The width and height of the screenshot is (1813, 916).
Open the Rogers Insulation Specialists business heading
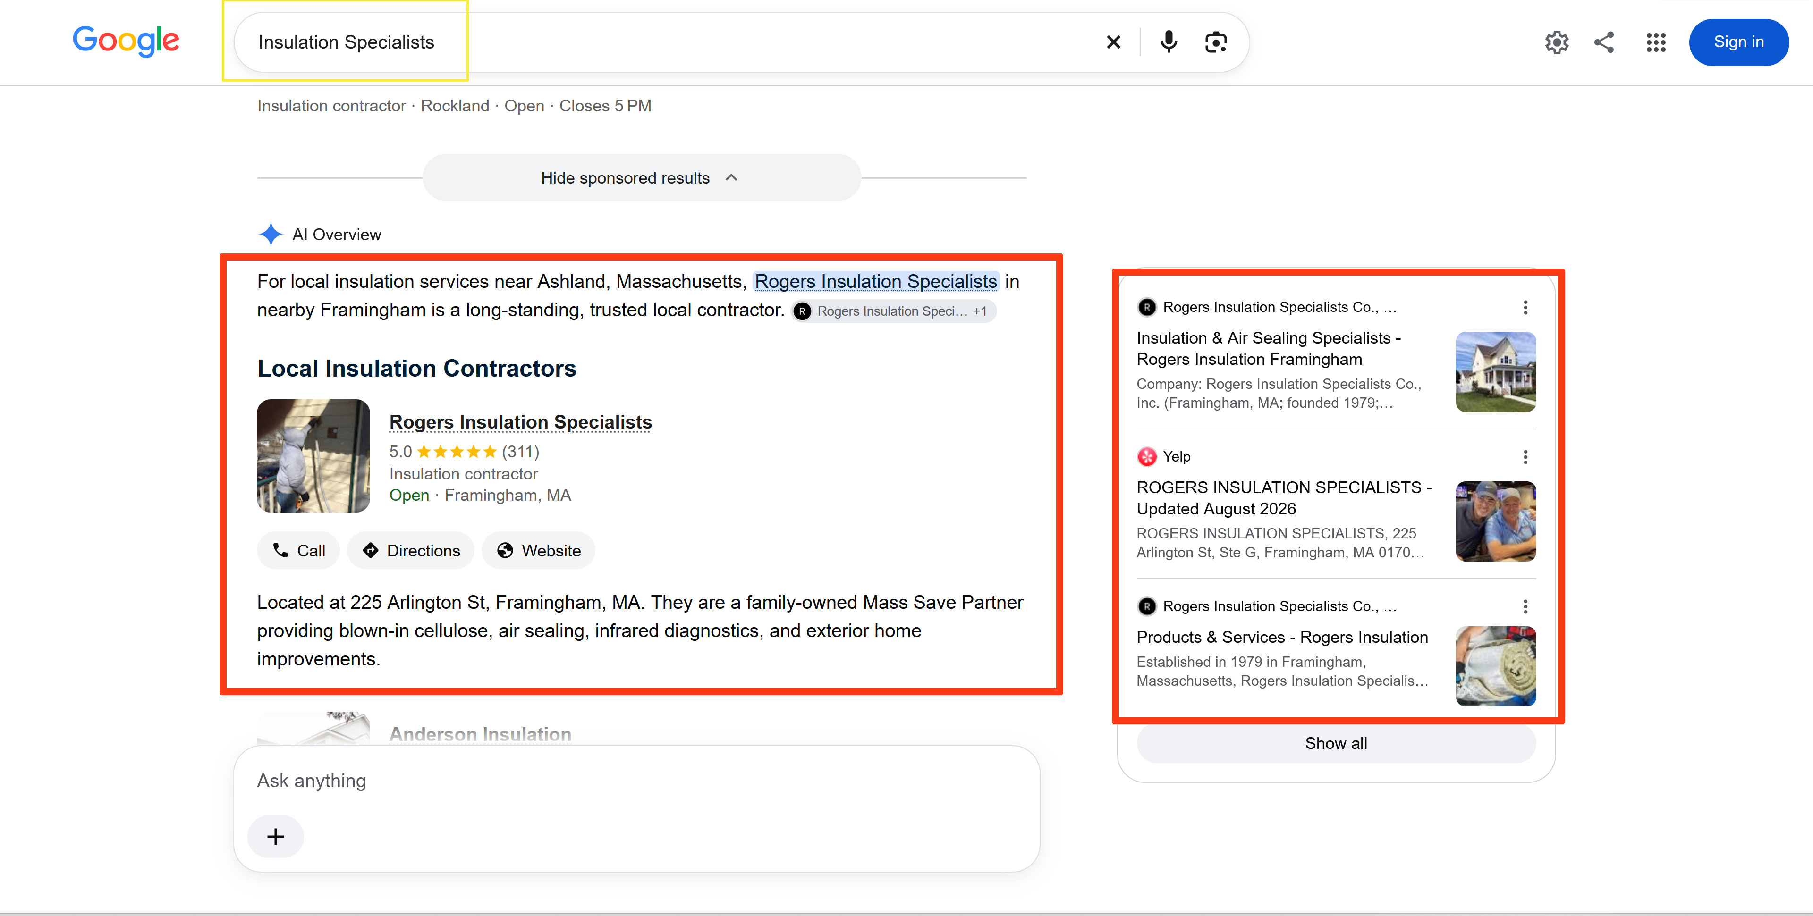520,422
